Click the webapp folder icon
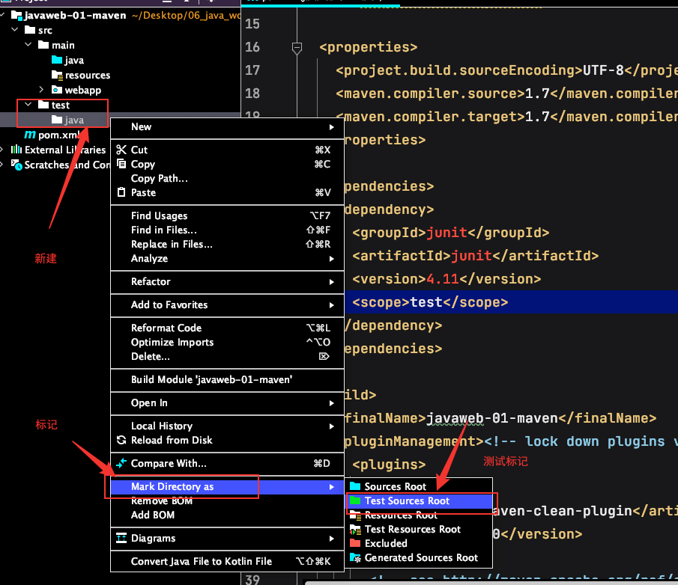Viewport: 678px width, 585px height. click(57, 90)
